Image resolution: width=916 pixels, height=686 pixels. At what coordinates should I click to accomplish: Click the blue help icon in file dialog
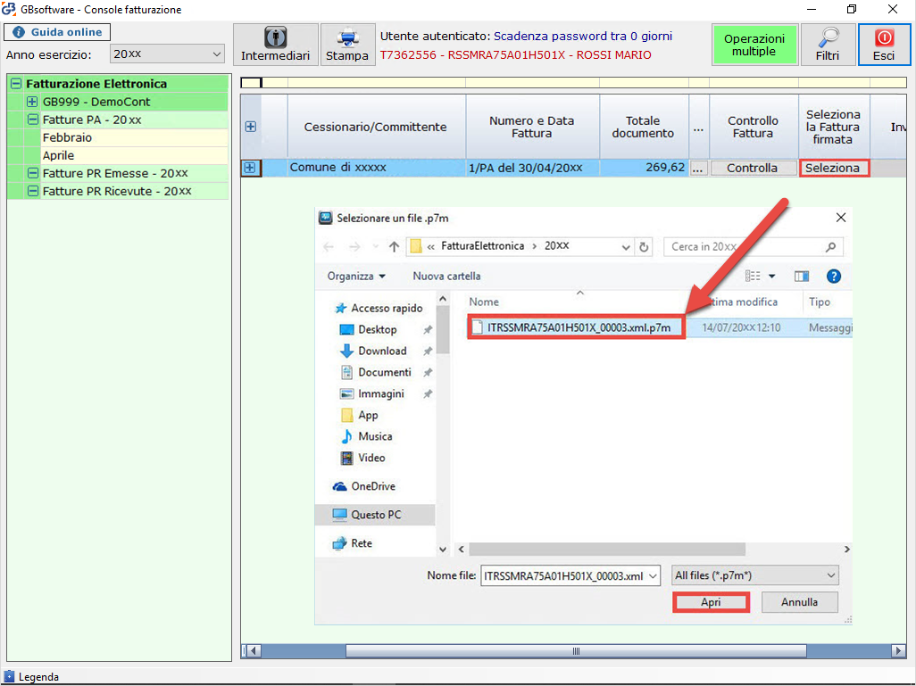point(833,277)
